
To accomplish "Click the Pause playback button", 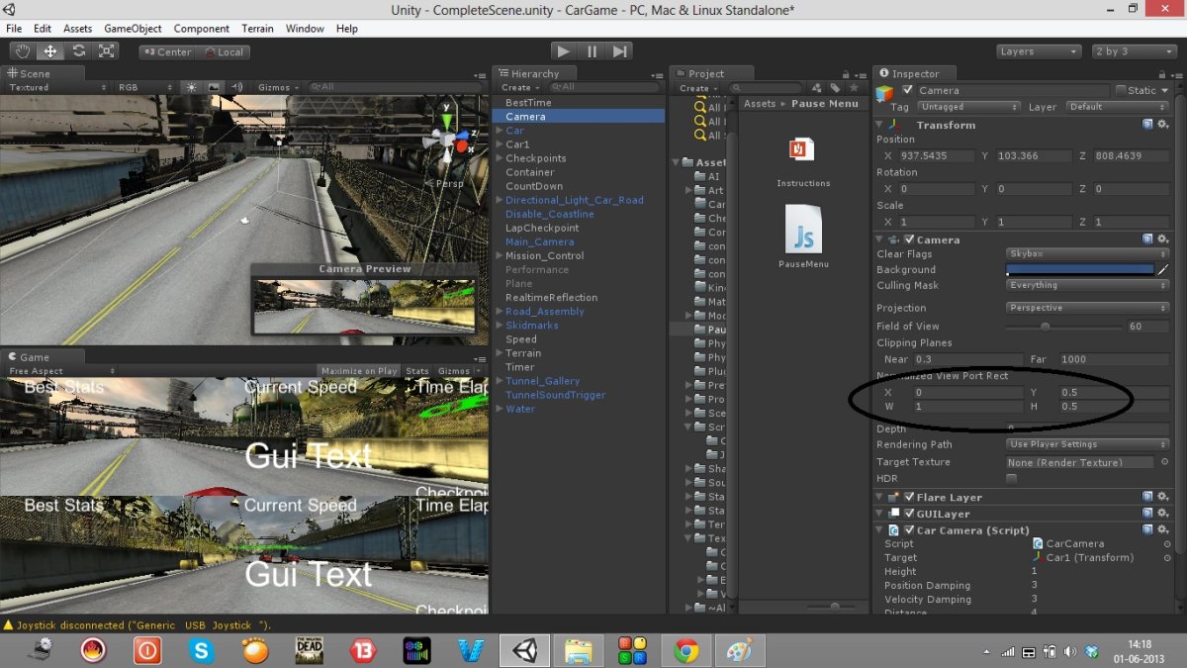I will (592, 51).
